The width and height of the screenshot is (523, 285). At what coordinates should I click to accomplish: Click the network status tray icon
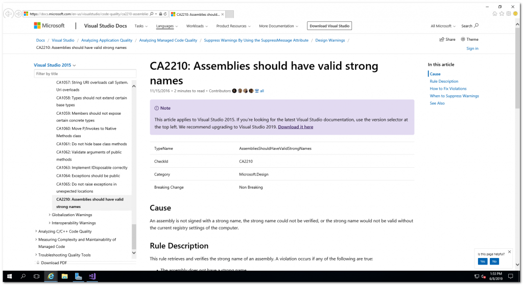[x=477, y=276]
